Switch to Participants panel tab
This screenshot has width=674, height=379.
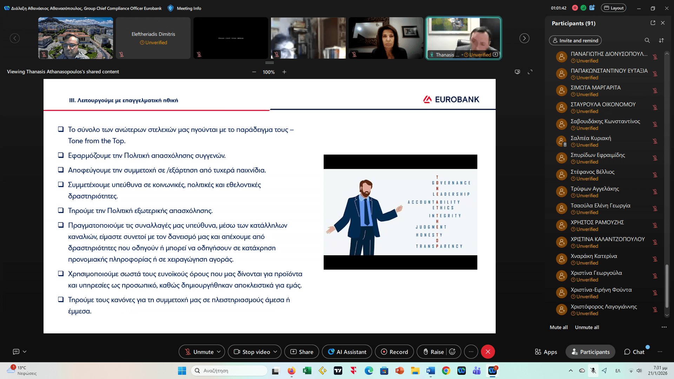coord(590,352)
